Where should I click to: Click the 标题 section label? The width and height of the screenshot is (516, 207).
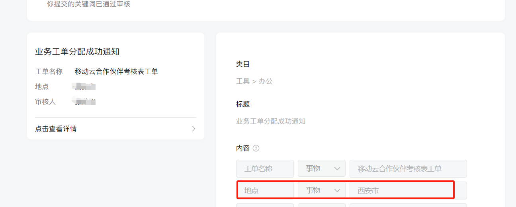243,104
